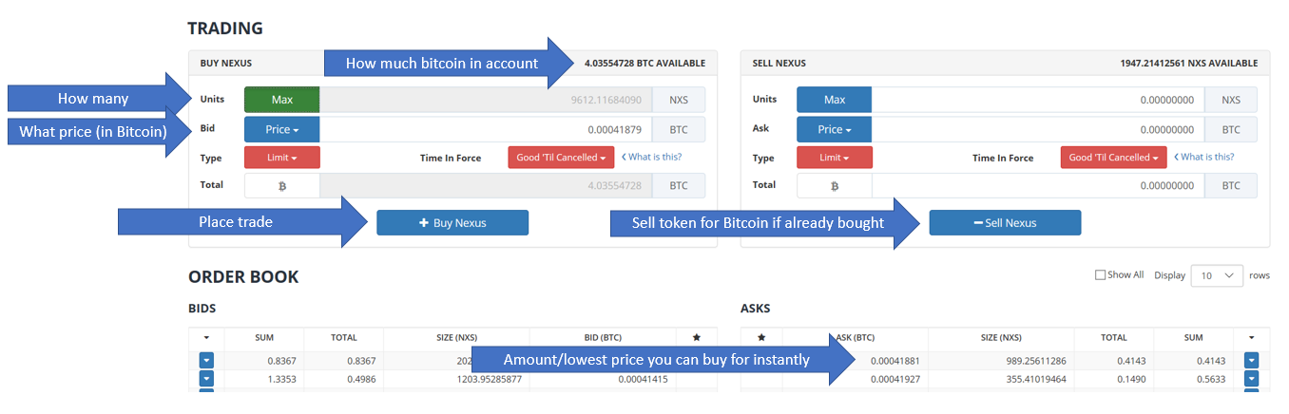
Task: Sort Asks by the SIZE (NXS) column header
Action: click(x=1001, y=337)
